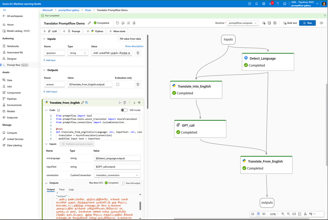This screenshot has height=220, width=328.
Task: Click the Bulk test button
Action: point(290,23)
